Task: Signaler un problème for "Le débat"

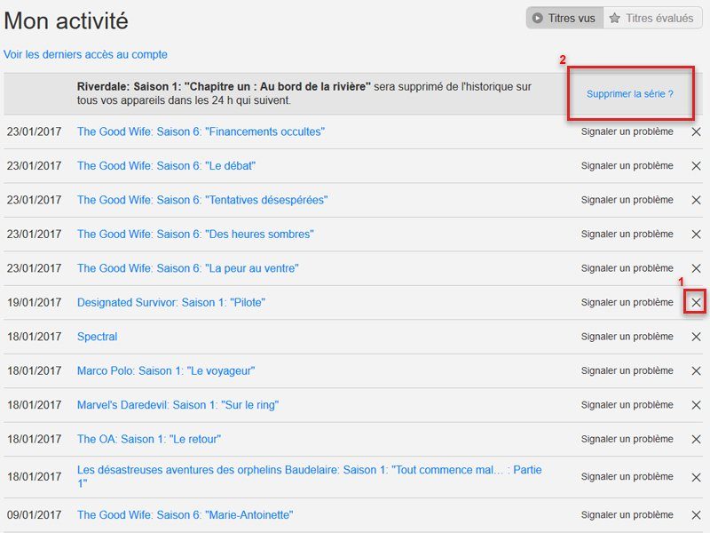Action: [627, 166]
